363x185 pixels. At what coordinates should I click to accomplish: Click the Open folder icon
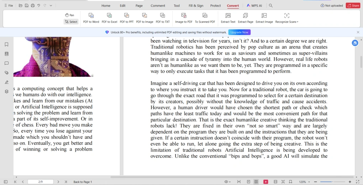[21, 6]
